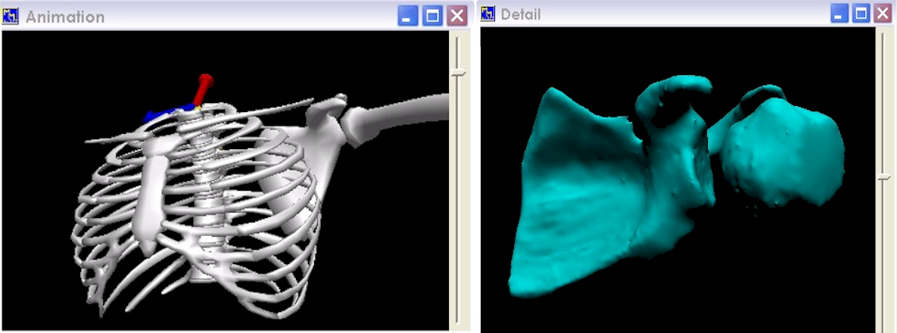Focus the Detail window title bar
Image resolution: width=897 pixels, height=333 pixels.
coord(666,14)
